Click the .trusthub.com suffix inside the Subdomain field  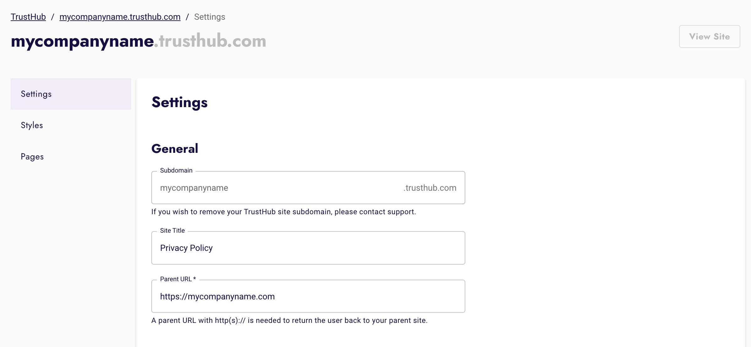click(x=430, y=188)
